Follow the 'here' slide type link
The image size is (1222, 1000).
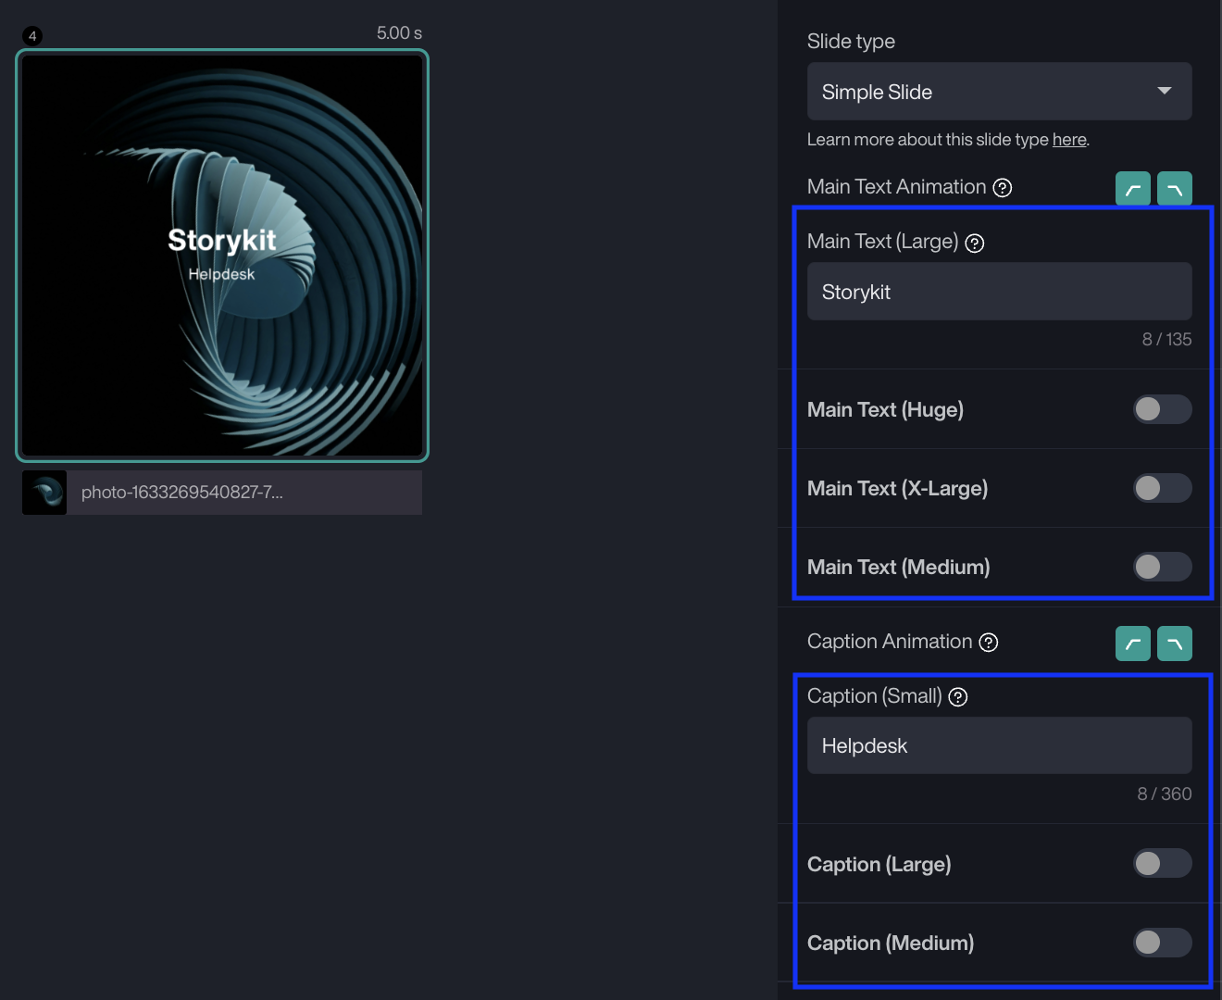tap(1069, 140)
